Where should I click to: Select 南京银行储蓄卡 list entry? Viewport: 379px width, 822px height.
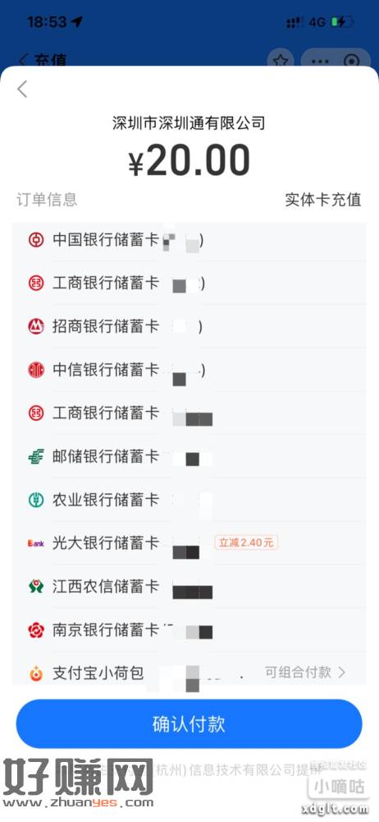[x=189, y=630]
